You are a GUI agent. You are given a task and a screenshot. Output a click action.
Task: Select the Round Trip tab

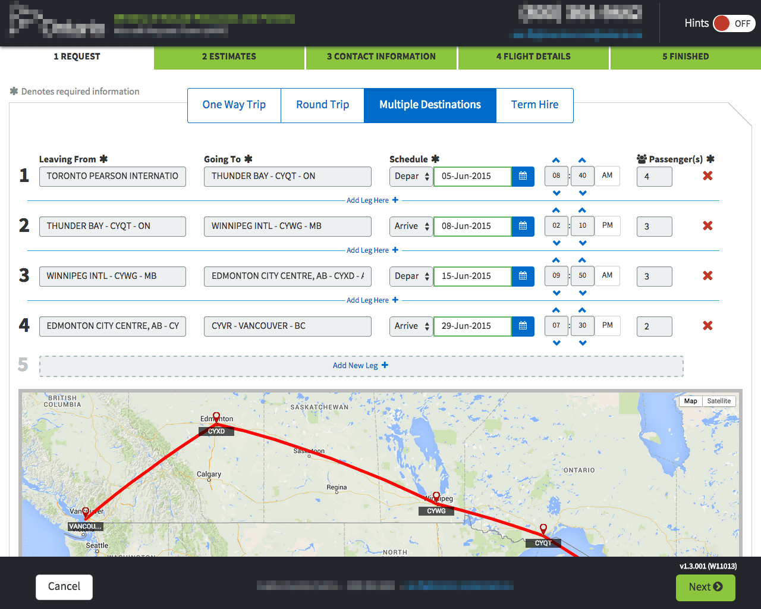pos(322,105)
